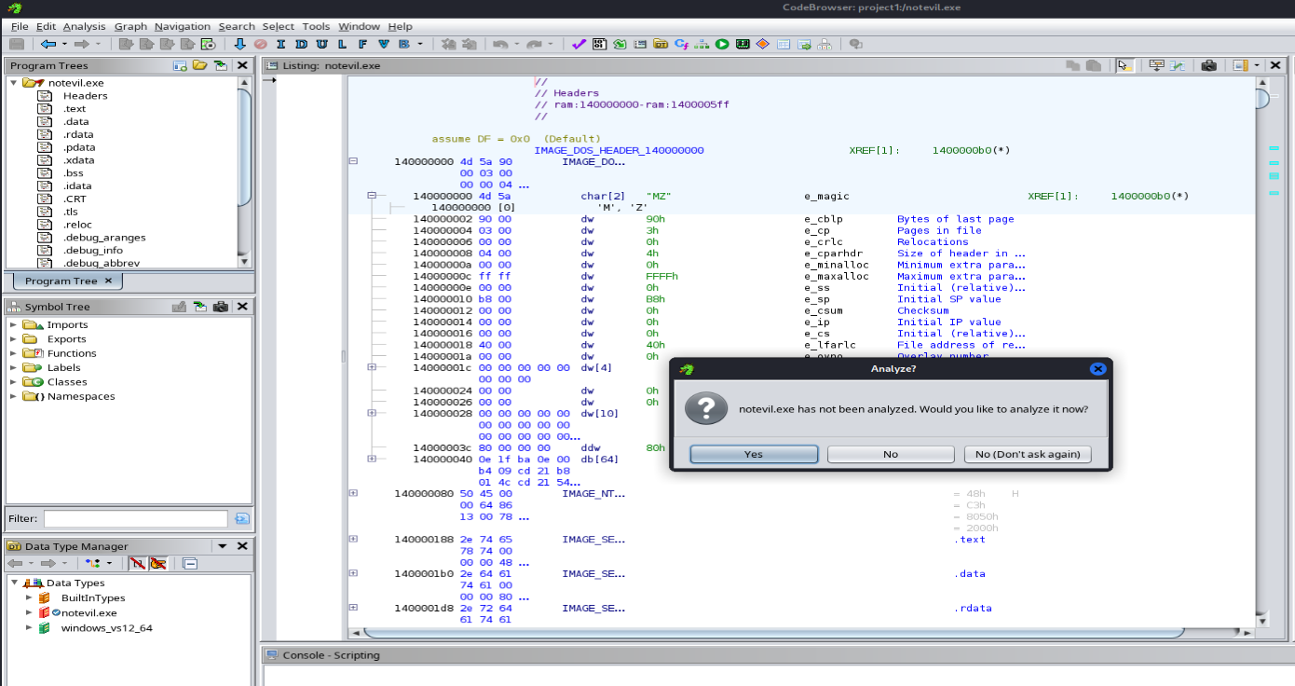Image resolution: width=1295 pixels, height=686 pixels.
Task: Open Data Type Manager menu dropdown arrow
Action: point(223,546)
